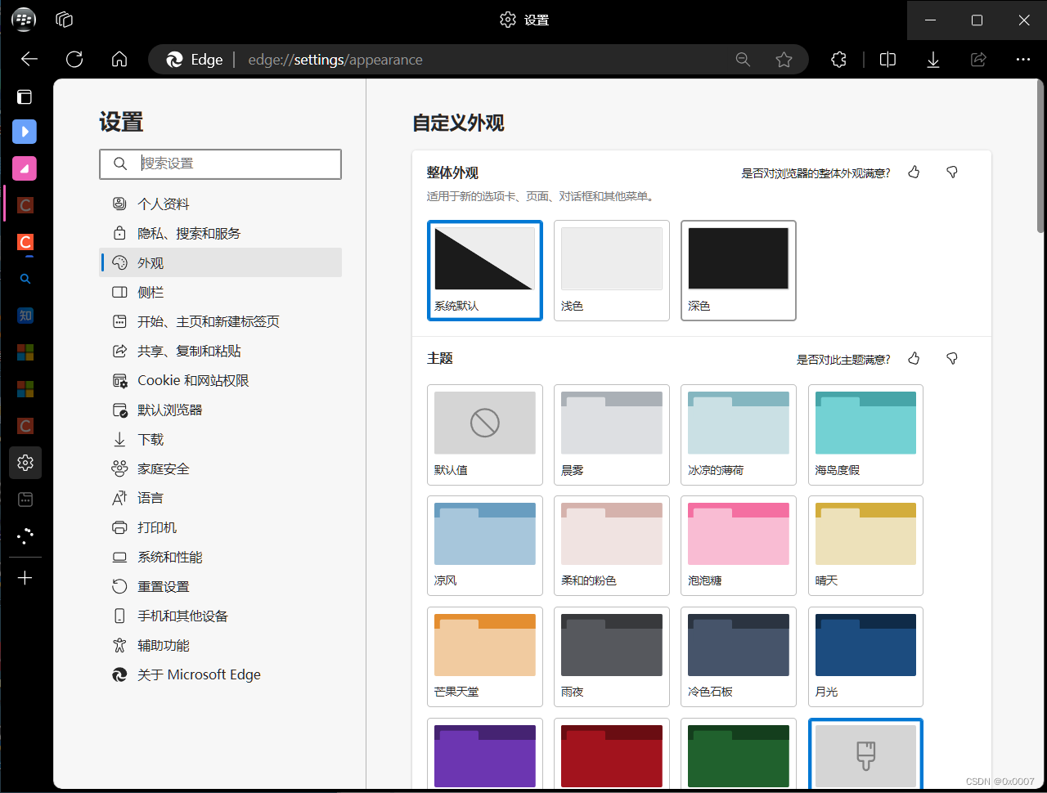The height and width of the screenshot is (793, 1047).
Task: Choose the 泡泡糖 theme
Action: coord(739,545)
